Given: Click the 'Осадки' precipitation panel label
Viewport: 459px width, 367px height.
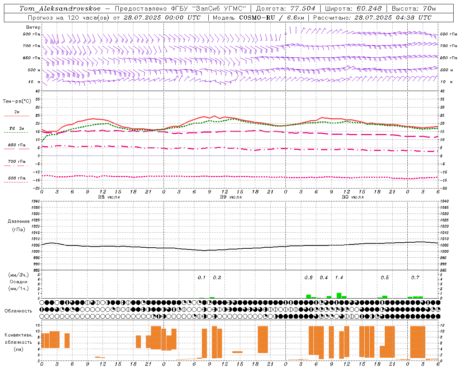Looking at the screenshot, I should (19, 282).
